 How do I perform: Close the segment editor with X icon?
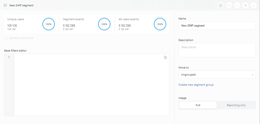[245, 5]
